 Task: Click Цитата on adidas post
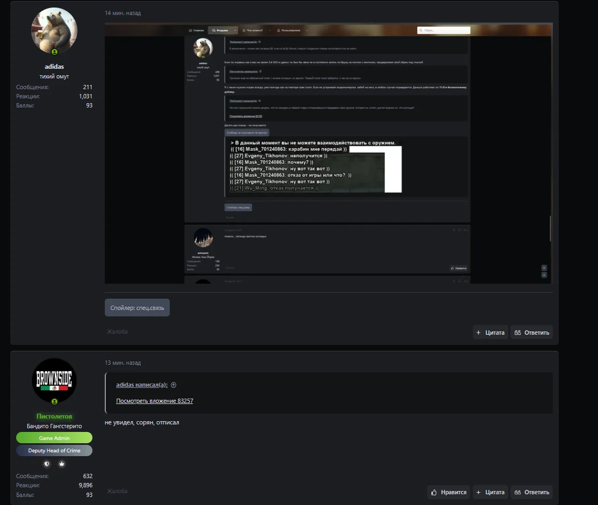tap(490, 332)
